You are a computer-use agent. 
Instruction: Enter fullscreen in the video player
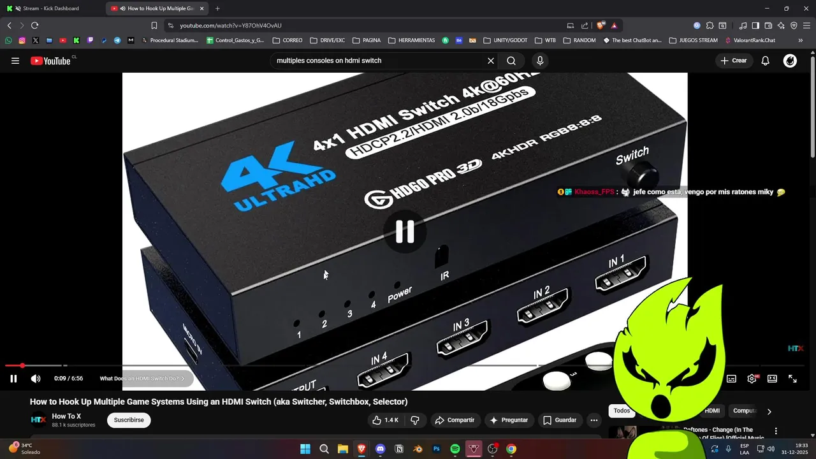pos(792,379)
